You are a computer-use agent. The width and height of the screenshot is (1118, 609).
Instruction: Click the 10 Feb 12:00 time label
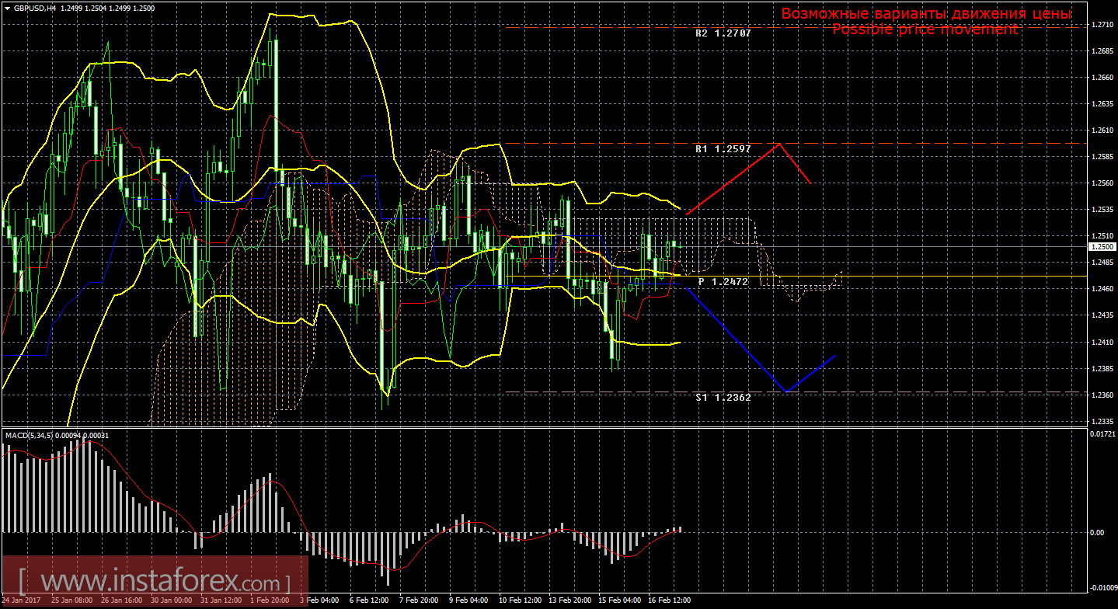click(x=521, y=600)
